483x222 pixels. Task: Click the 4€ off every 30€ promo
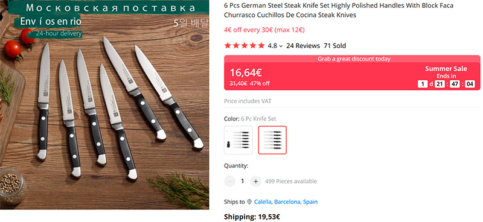264,30
